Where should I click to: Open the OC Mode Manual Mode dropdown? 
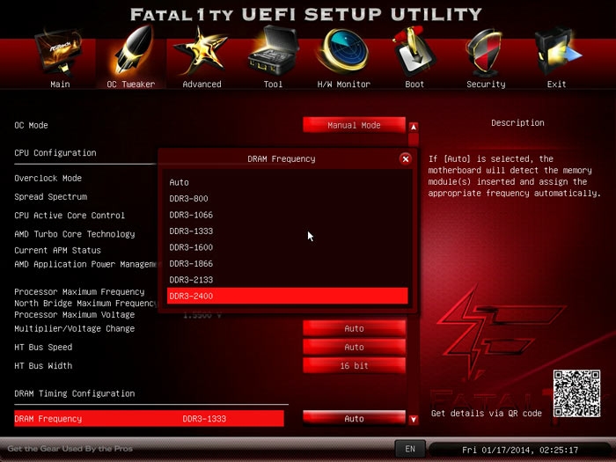coord(354,125)
